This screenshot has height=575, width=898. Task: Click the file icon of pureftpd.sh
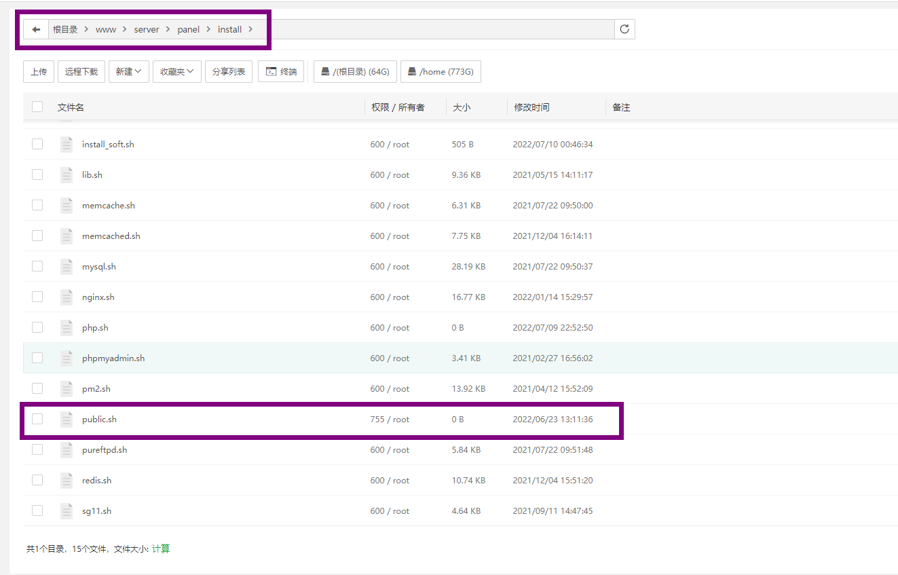(x=66, y=449)
